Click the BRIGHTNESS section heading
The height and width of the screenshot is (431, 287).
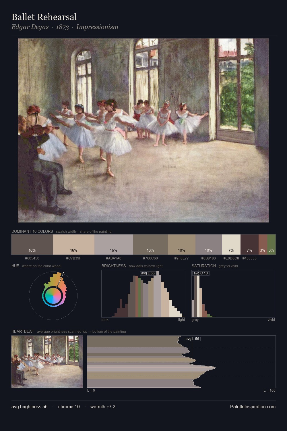(114, 266)
